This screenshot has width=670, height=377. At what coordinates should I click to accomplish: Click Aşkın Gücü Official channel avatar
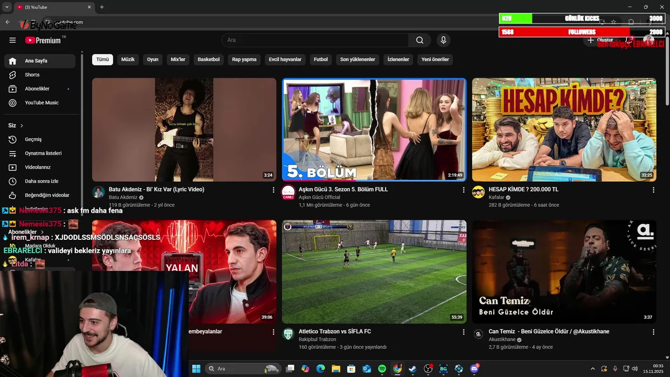pos(288,192)
